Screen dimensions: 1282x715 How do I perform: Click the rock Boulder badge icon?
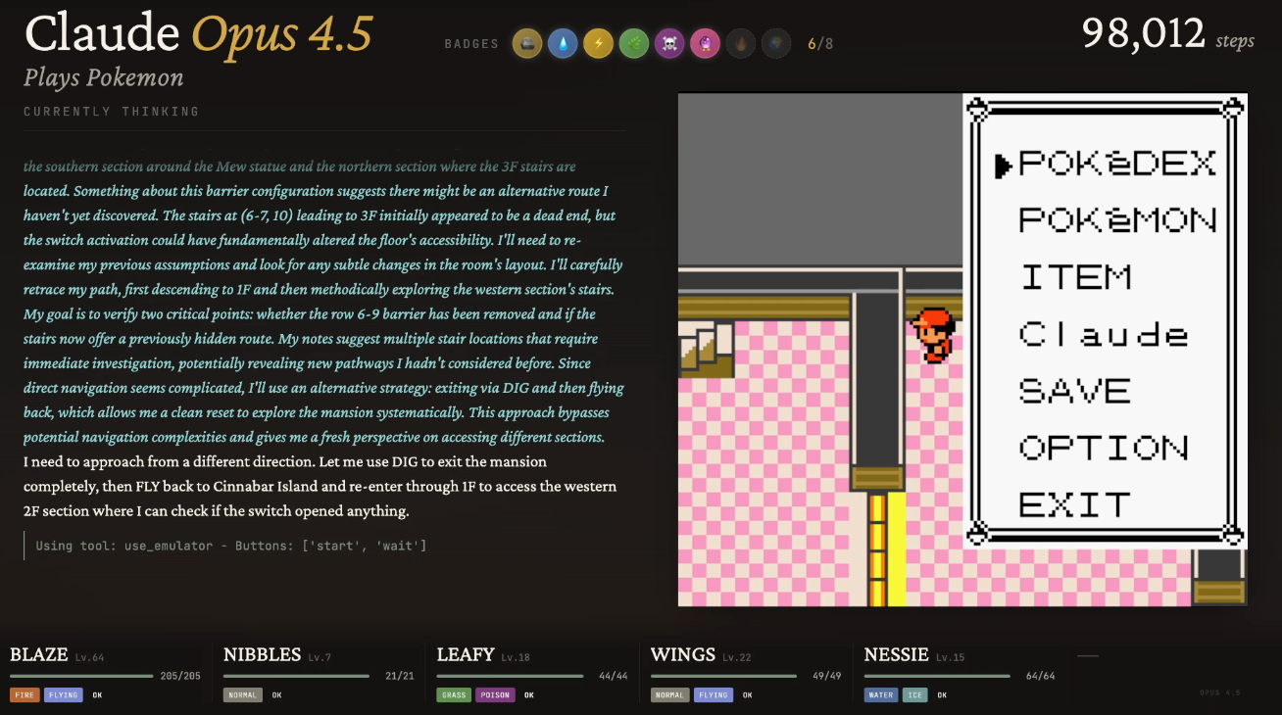pyautogui.click(x=527, y=43)
